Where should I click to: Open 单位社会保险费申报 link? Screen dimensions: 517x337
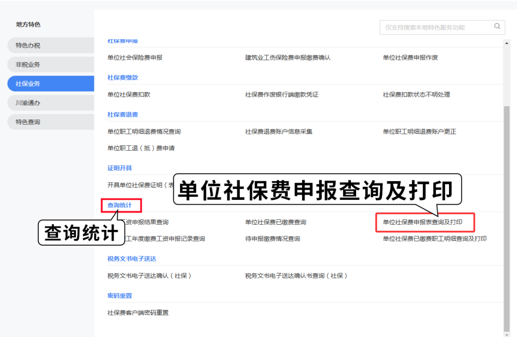click(135, 57)
